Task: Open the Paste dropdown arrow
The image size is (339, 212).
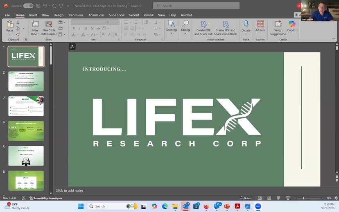Action: (9, 34)
